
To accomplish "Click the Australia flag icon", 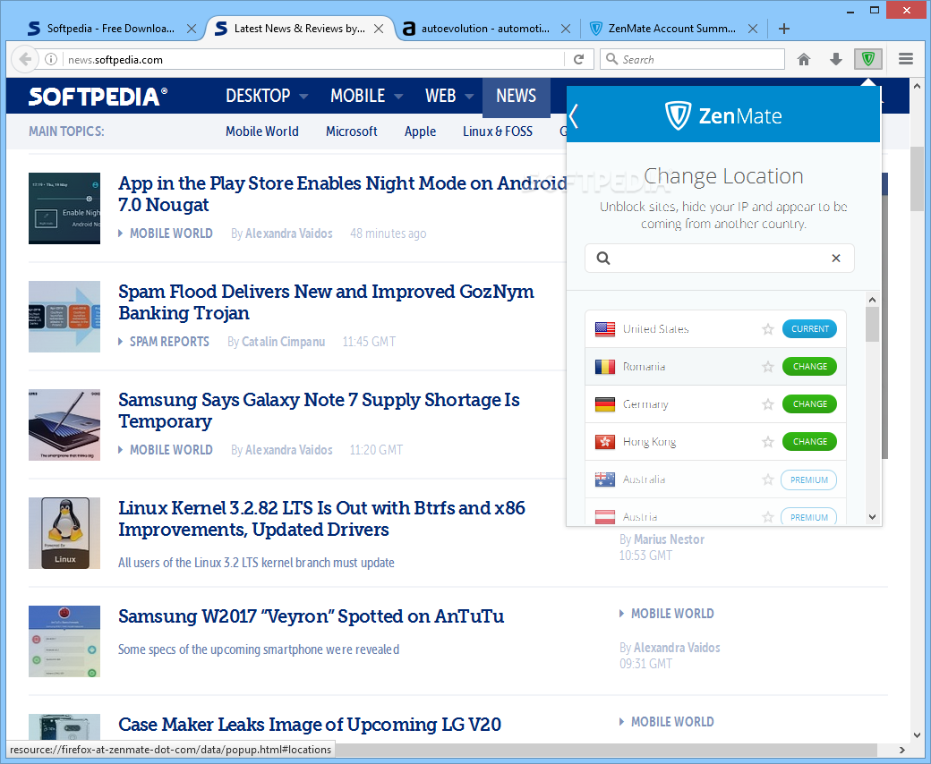I will (605, 480).
